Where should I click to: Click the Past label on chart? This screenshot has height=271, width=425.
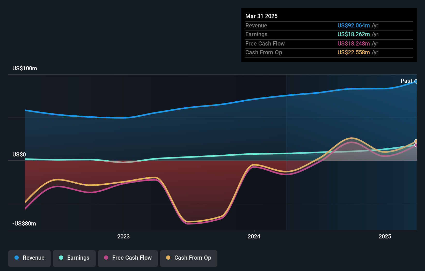coord(406,81)
